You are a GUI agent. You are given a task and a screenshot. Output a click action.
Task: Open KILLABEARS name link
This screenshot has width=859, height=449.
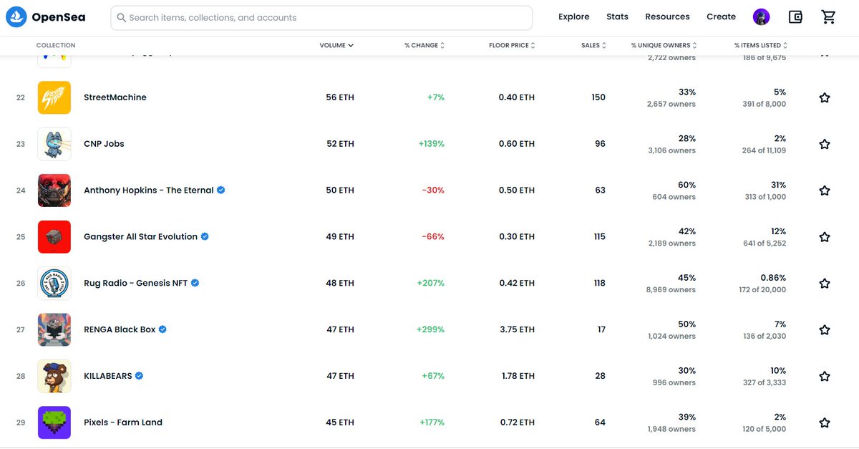108,376
